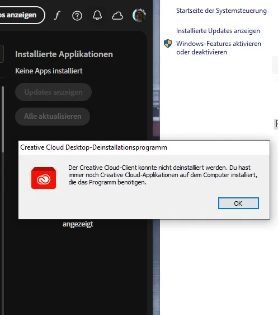The image size is (278, 315).
Task: Click the dialog title 'Creative Cloud Desktop-Deinstallationsprogramm'
Action: tap(93, 147)
